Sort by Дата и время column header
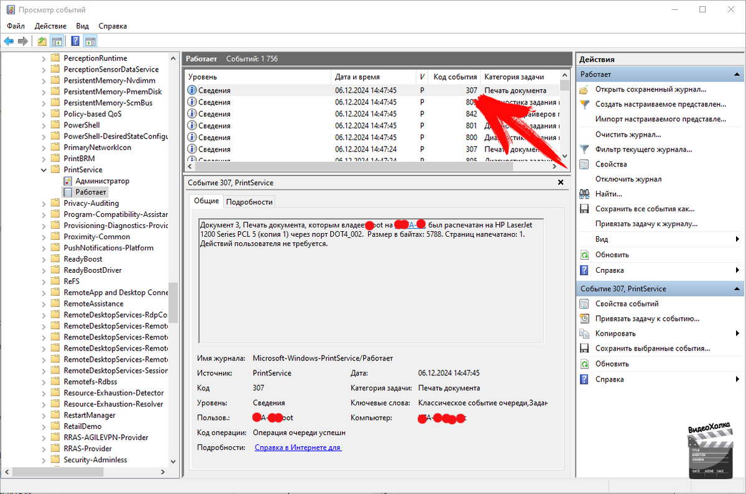 [374, 77]
